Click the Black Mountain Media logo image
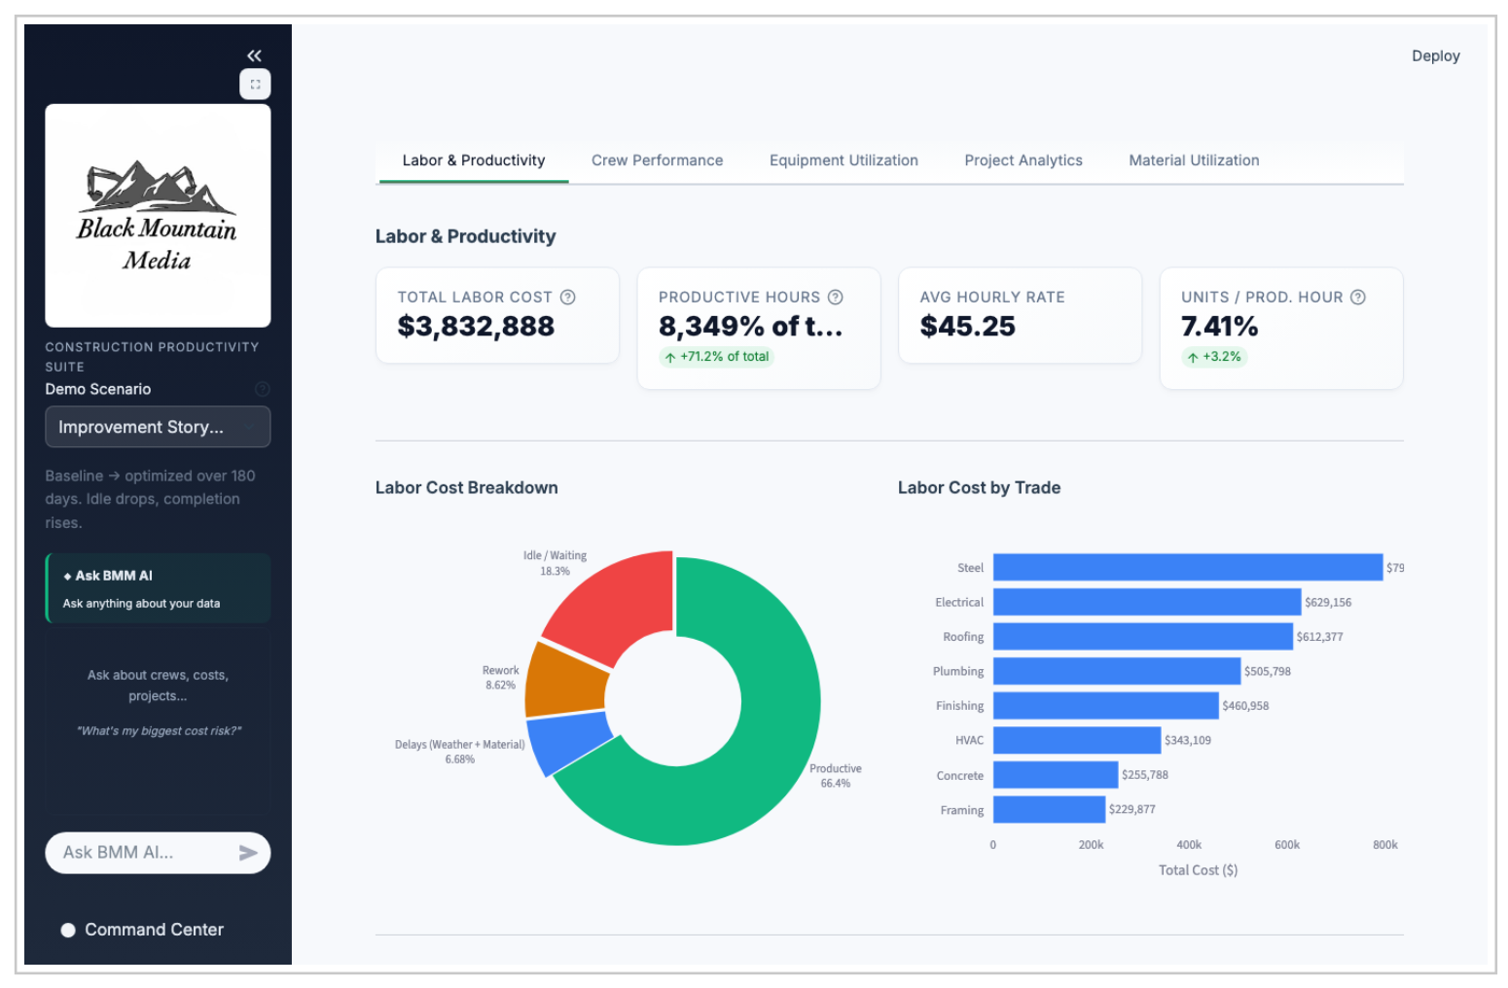Image resolution: width=1508 pixels, height=988 pixels. point(158,216)
